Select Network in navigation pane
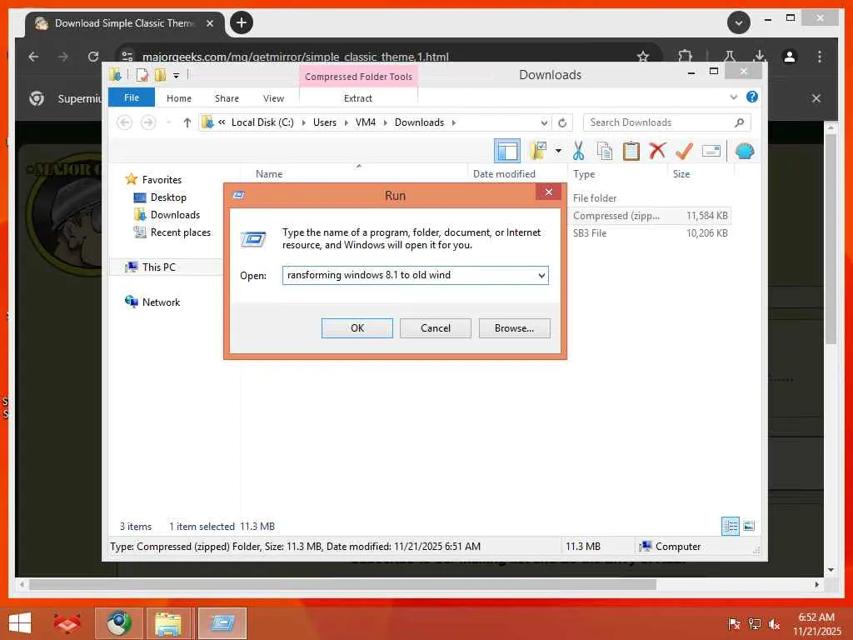This screenshot has width=853, height=640. click(x=161, y=302)
